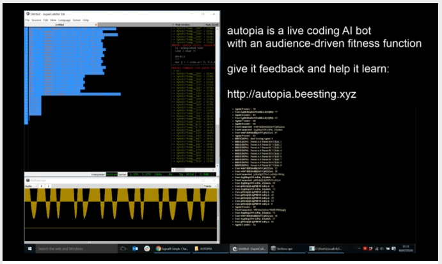This screenshot has height=264, width=442.
Task: Switch to the AUTOPIA folder window
Action: [x=210, y=249]
